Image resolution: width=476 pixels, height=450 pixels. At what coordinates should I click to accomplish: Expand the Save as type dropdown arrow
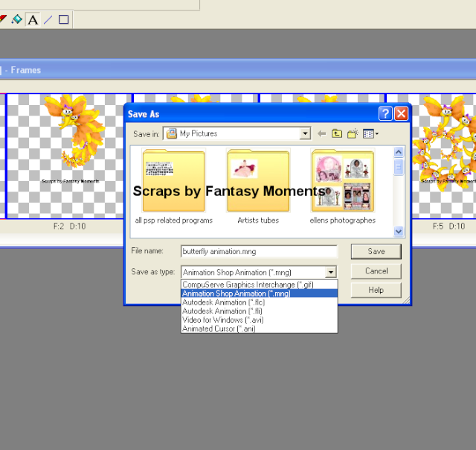(x=330, y=272)
